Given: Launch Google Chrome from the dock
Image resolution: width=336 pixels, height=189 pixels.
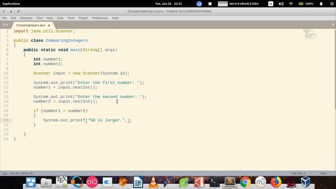Looking at the screenshot, I should pos(245,182).
